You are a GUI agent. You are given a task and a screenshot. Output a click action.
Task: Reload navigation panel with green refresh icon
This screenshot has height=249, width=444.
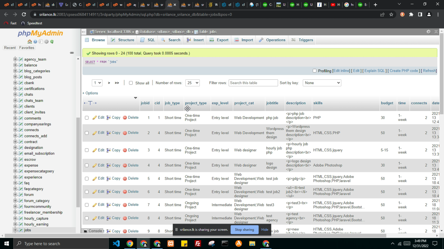52,42
